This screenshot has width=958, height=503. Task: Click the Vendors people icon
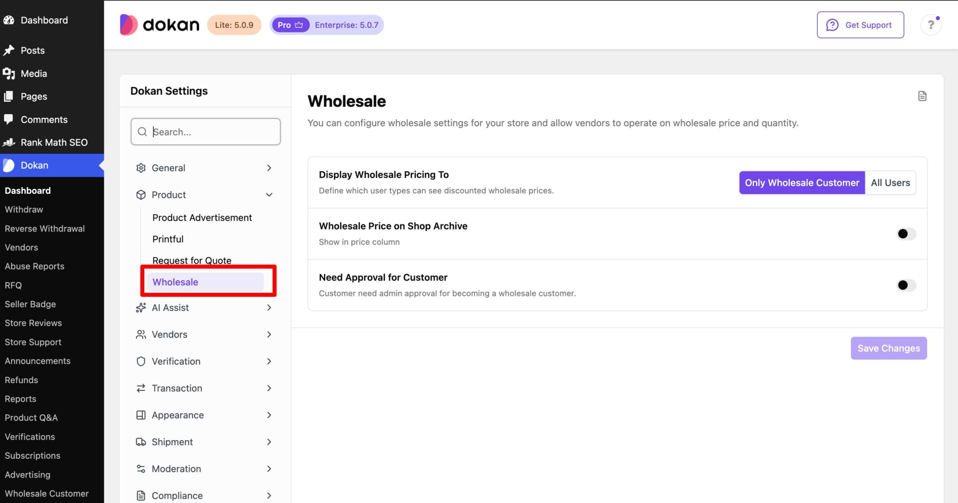[x=141, y=335]
